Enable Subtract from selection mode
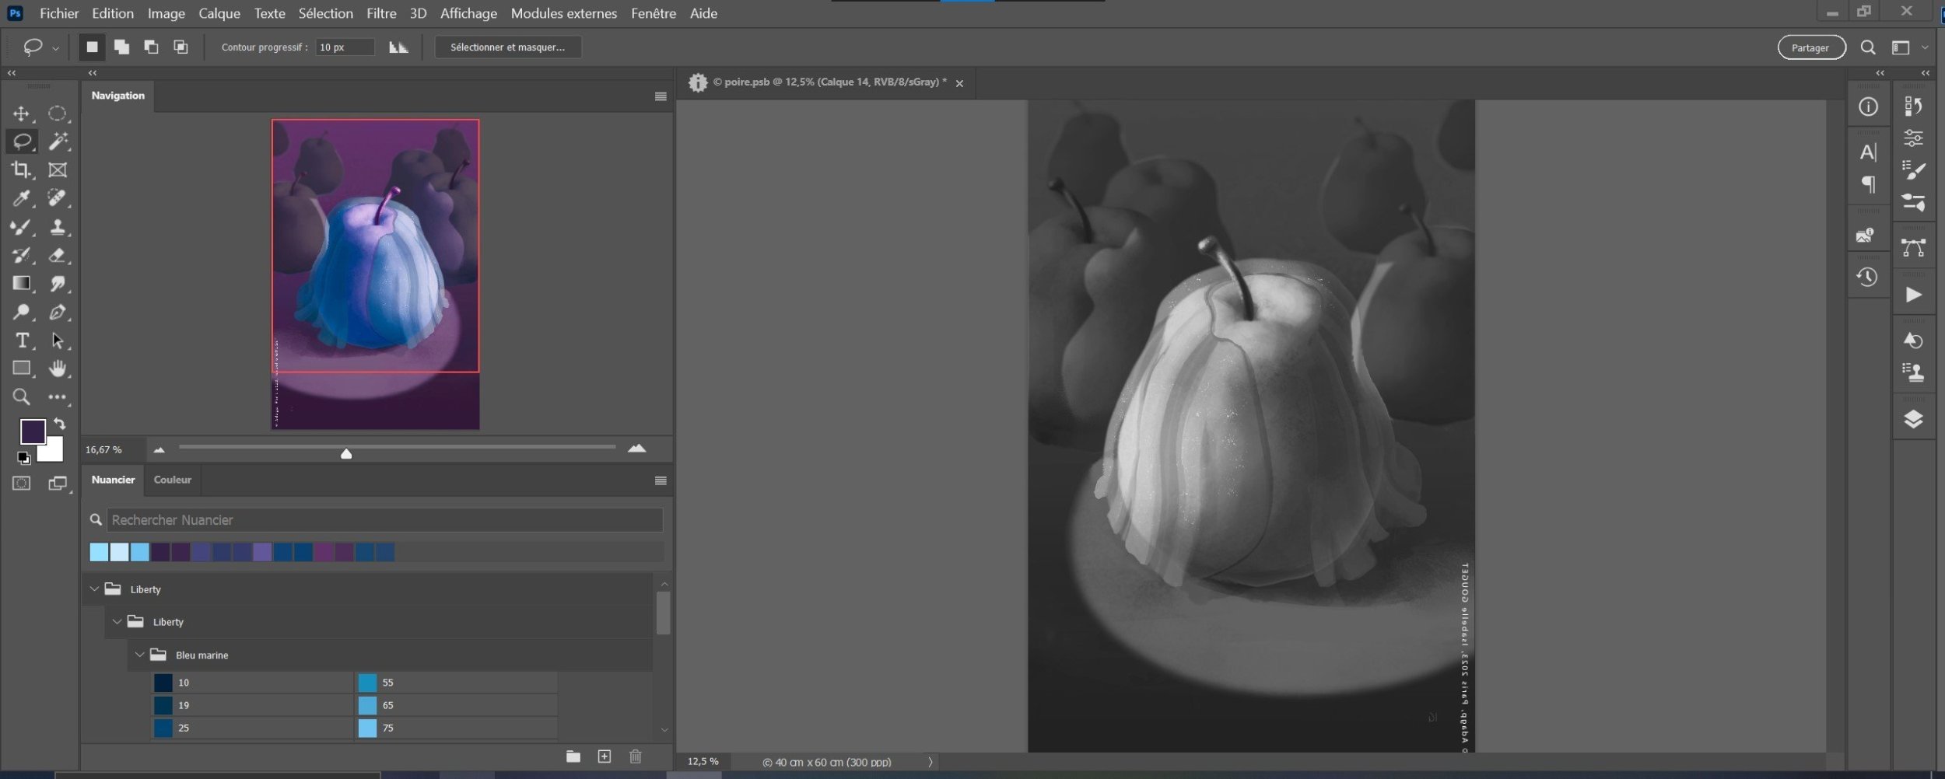The image size is (1945, 779). (151, 47)
